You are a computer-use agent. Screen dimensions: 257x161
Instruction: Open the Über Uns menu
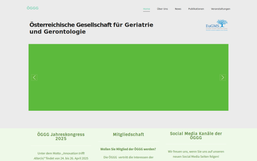[162, 9]
